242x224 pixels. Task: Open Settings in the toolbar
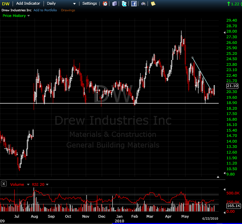(89, 3)
